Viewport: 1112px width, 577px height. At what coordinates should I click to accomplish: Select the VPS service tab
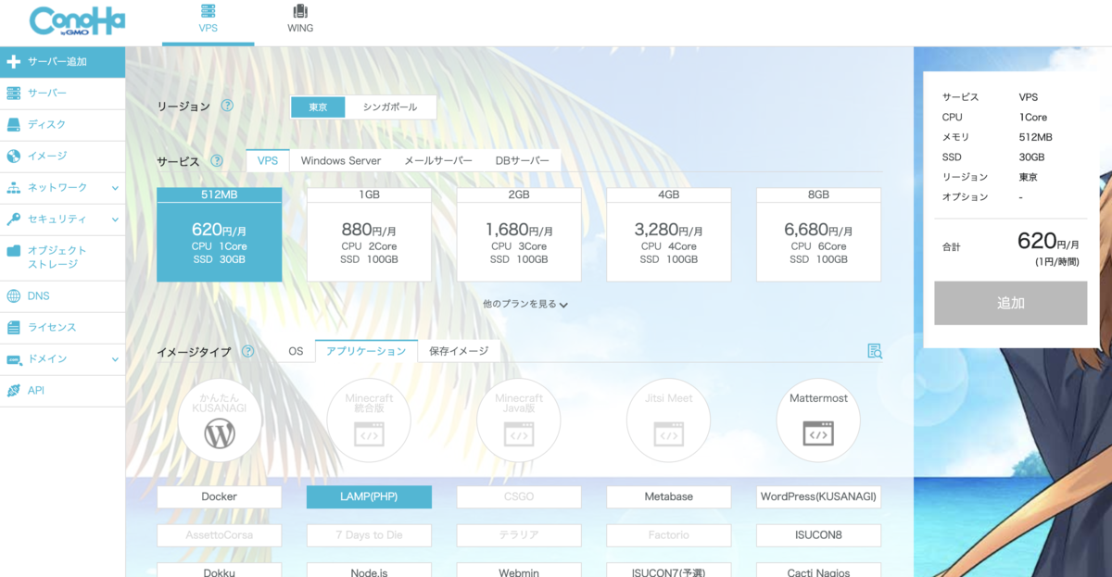[268, 160]
